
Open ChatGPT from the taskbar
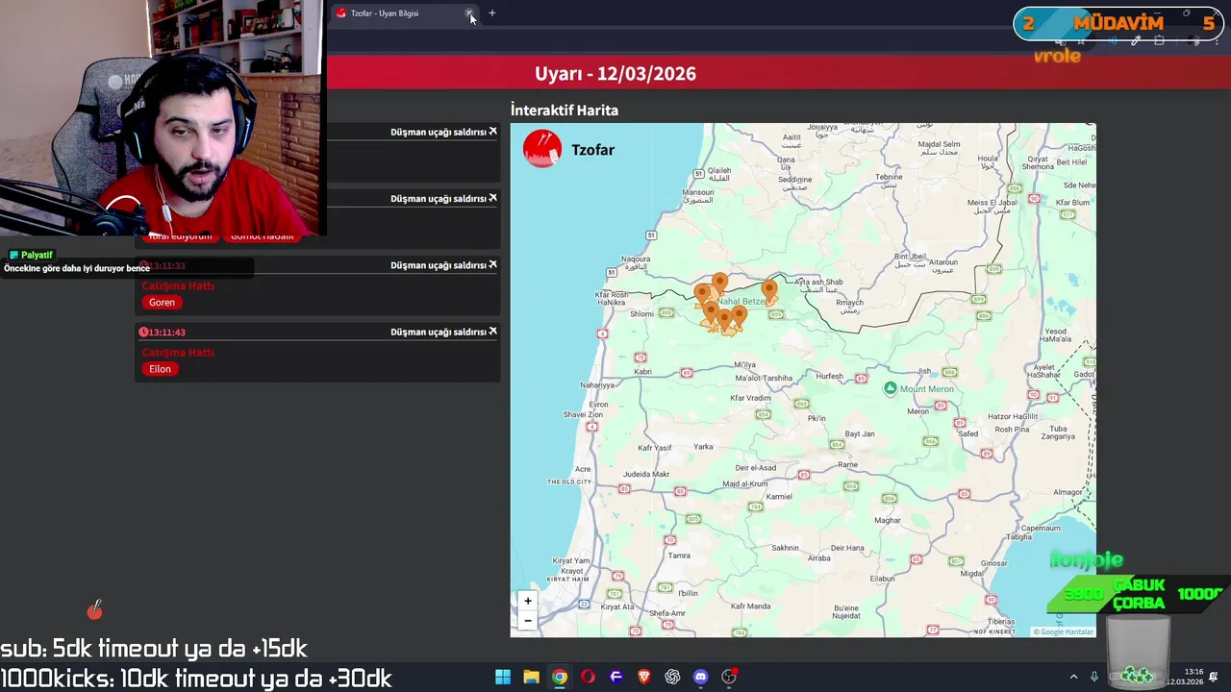click(672, 677)
